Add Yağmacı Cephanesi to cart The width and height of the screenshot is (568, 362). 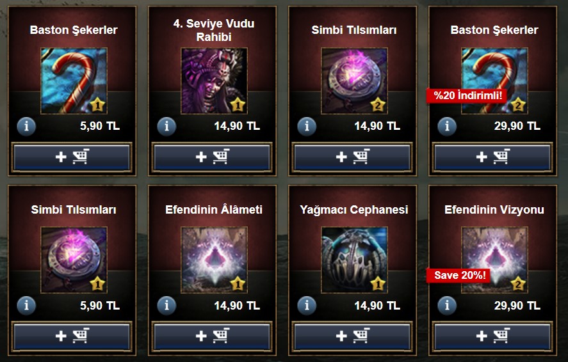(x=352, y=336)
